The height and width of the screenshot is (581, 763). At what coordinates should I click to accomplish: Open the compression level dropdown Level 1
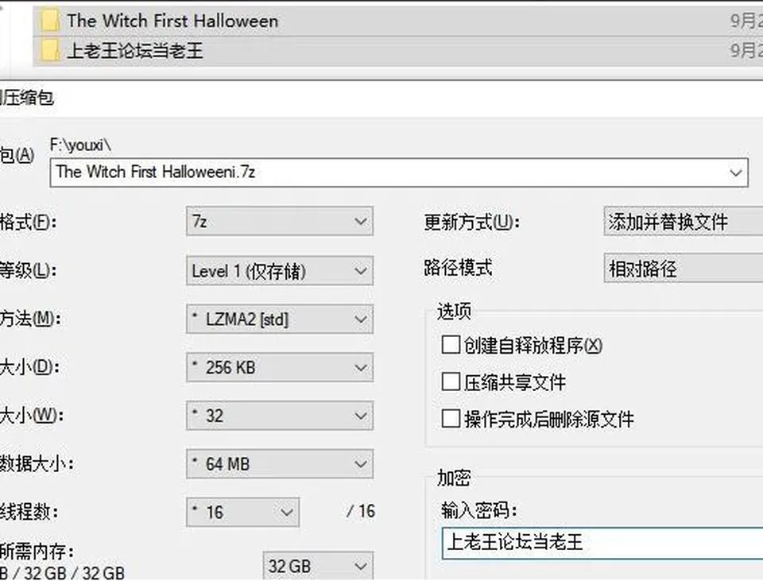(279, 270)
